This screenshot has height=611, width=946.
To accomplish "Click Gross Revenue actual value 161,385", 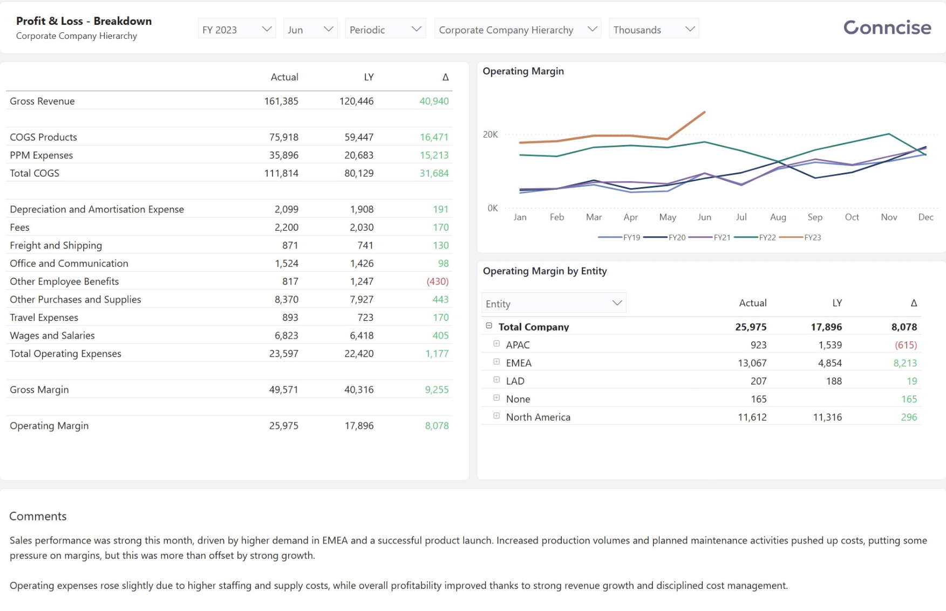I will pos(281,101).
